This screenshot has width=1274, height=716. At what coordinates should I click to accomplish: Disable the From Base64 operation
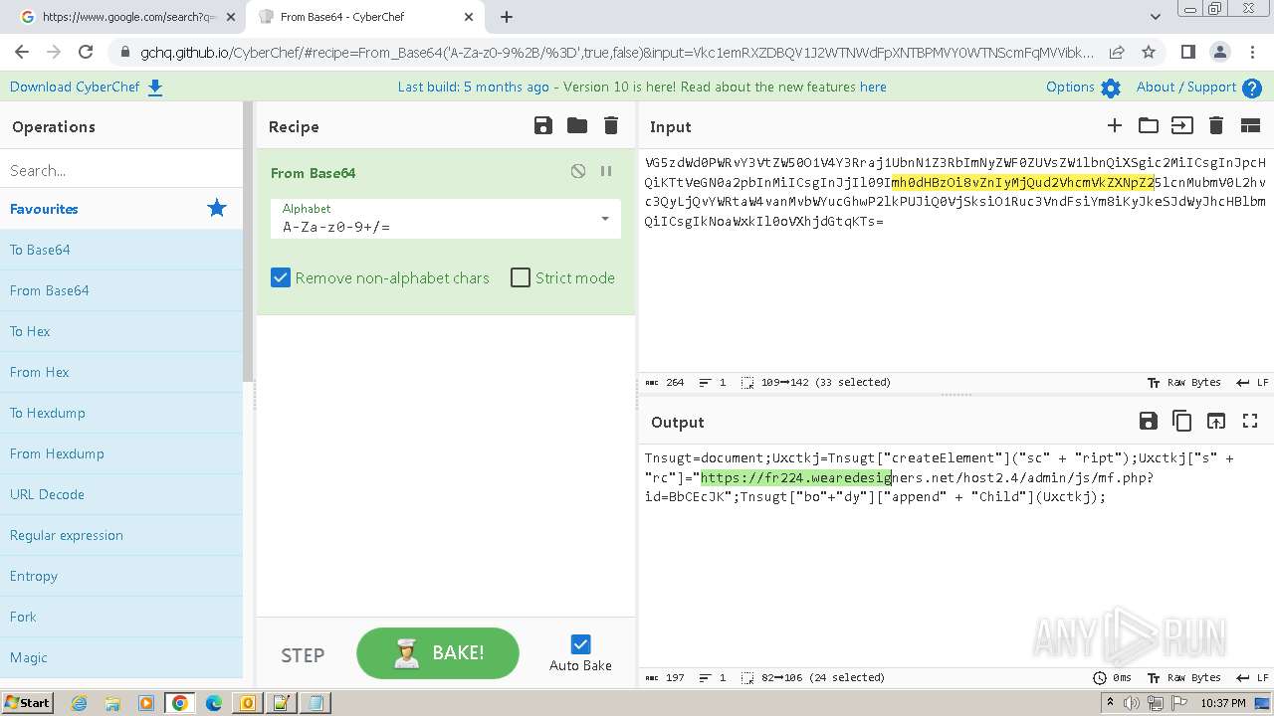pyautogui.click(x=578, y=171)
